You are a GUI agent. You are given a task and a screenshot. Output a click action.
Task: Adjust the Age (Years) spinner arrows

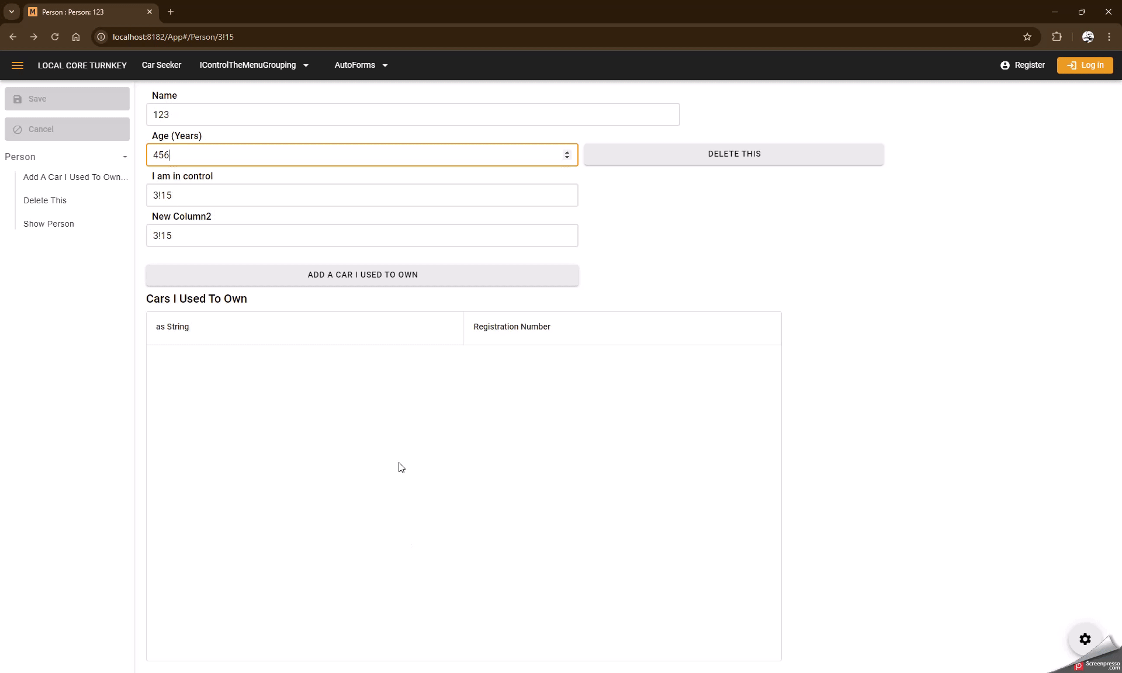[x=567, y=155]
